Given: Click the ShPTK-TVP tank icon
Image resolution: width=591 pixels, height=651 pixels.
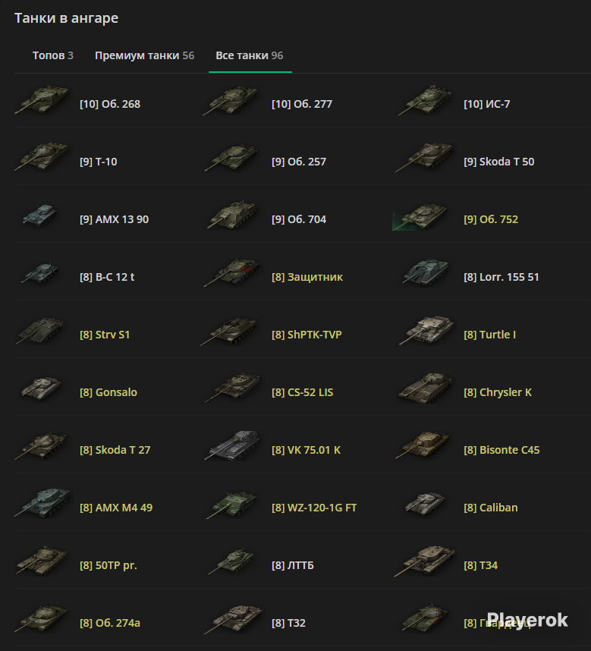Looking at the screenshot, I should pos(228,332).
